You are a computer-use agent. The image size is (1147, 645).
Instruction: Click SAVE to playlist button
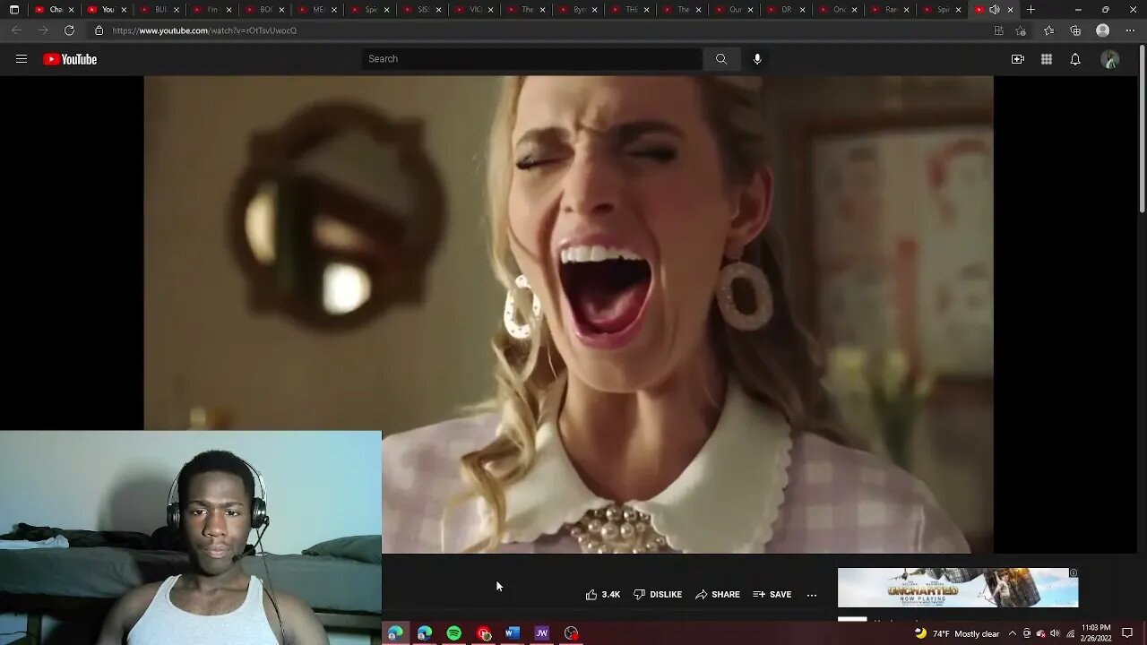tap(772, 595)
